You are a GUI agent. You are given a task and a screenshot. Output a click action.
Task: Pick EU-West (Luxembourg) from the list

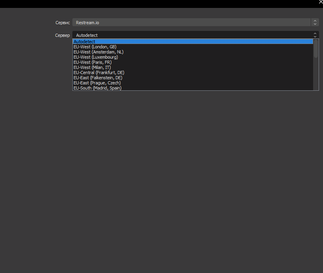click(x=96, y=57)
